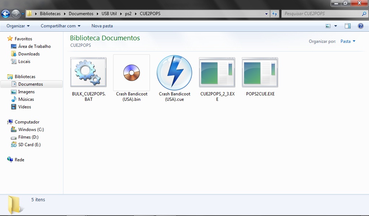Select the CUE2POPS_2_3.EXE program icon

(217, 72)
